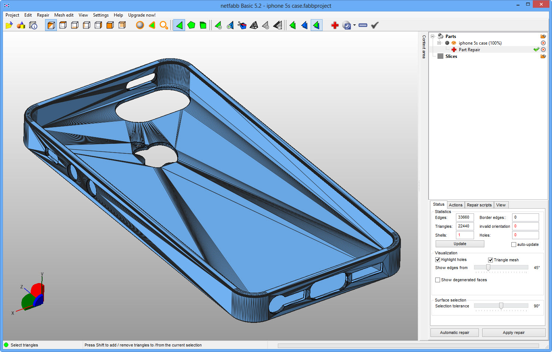Click the red cross repair icon in toolbar
Image resolution: width=552 pixels, height=352 pixels.
pos(335,25)
